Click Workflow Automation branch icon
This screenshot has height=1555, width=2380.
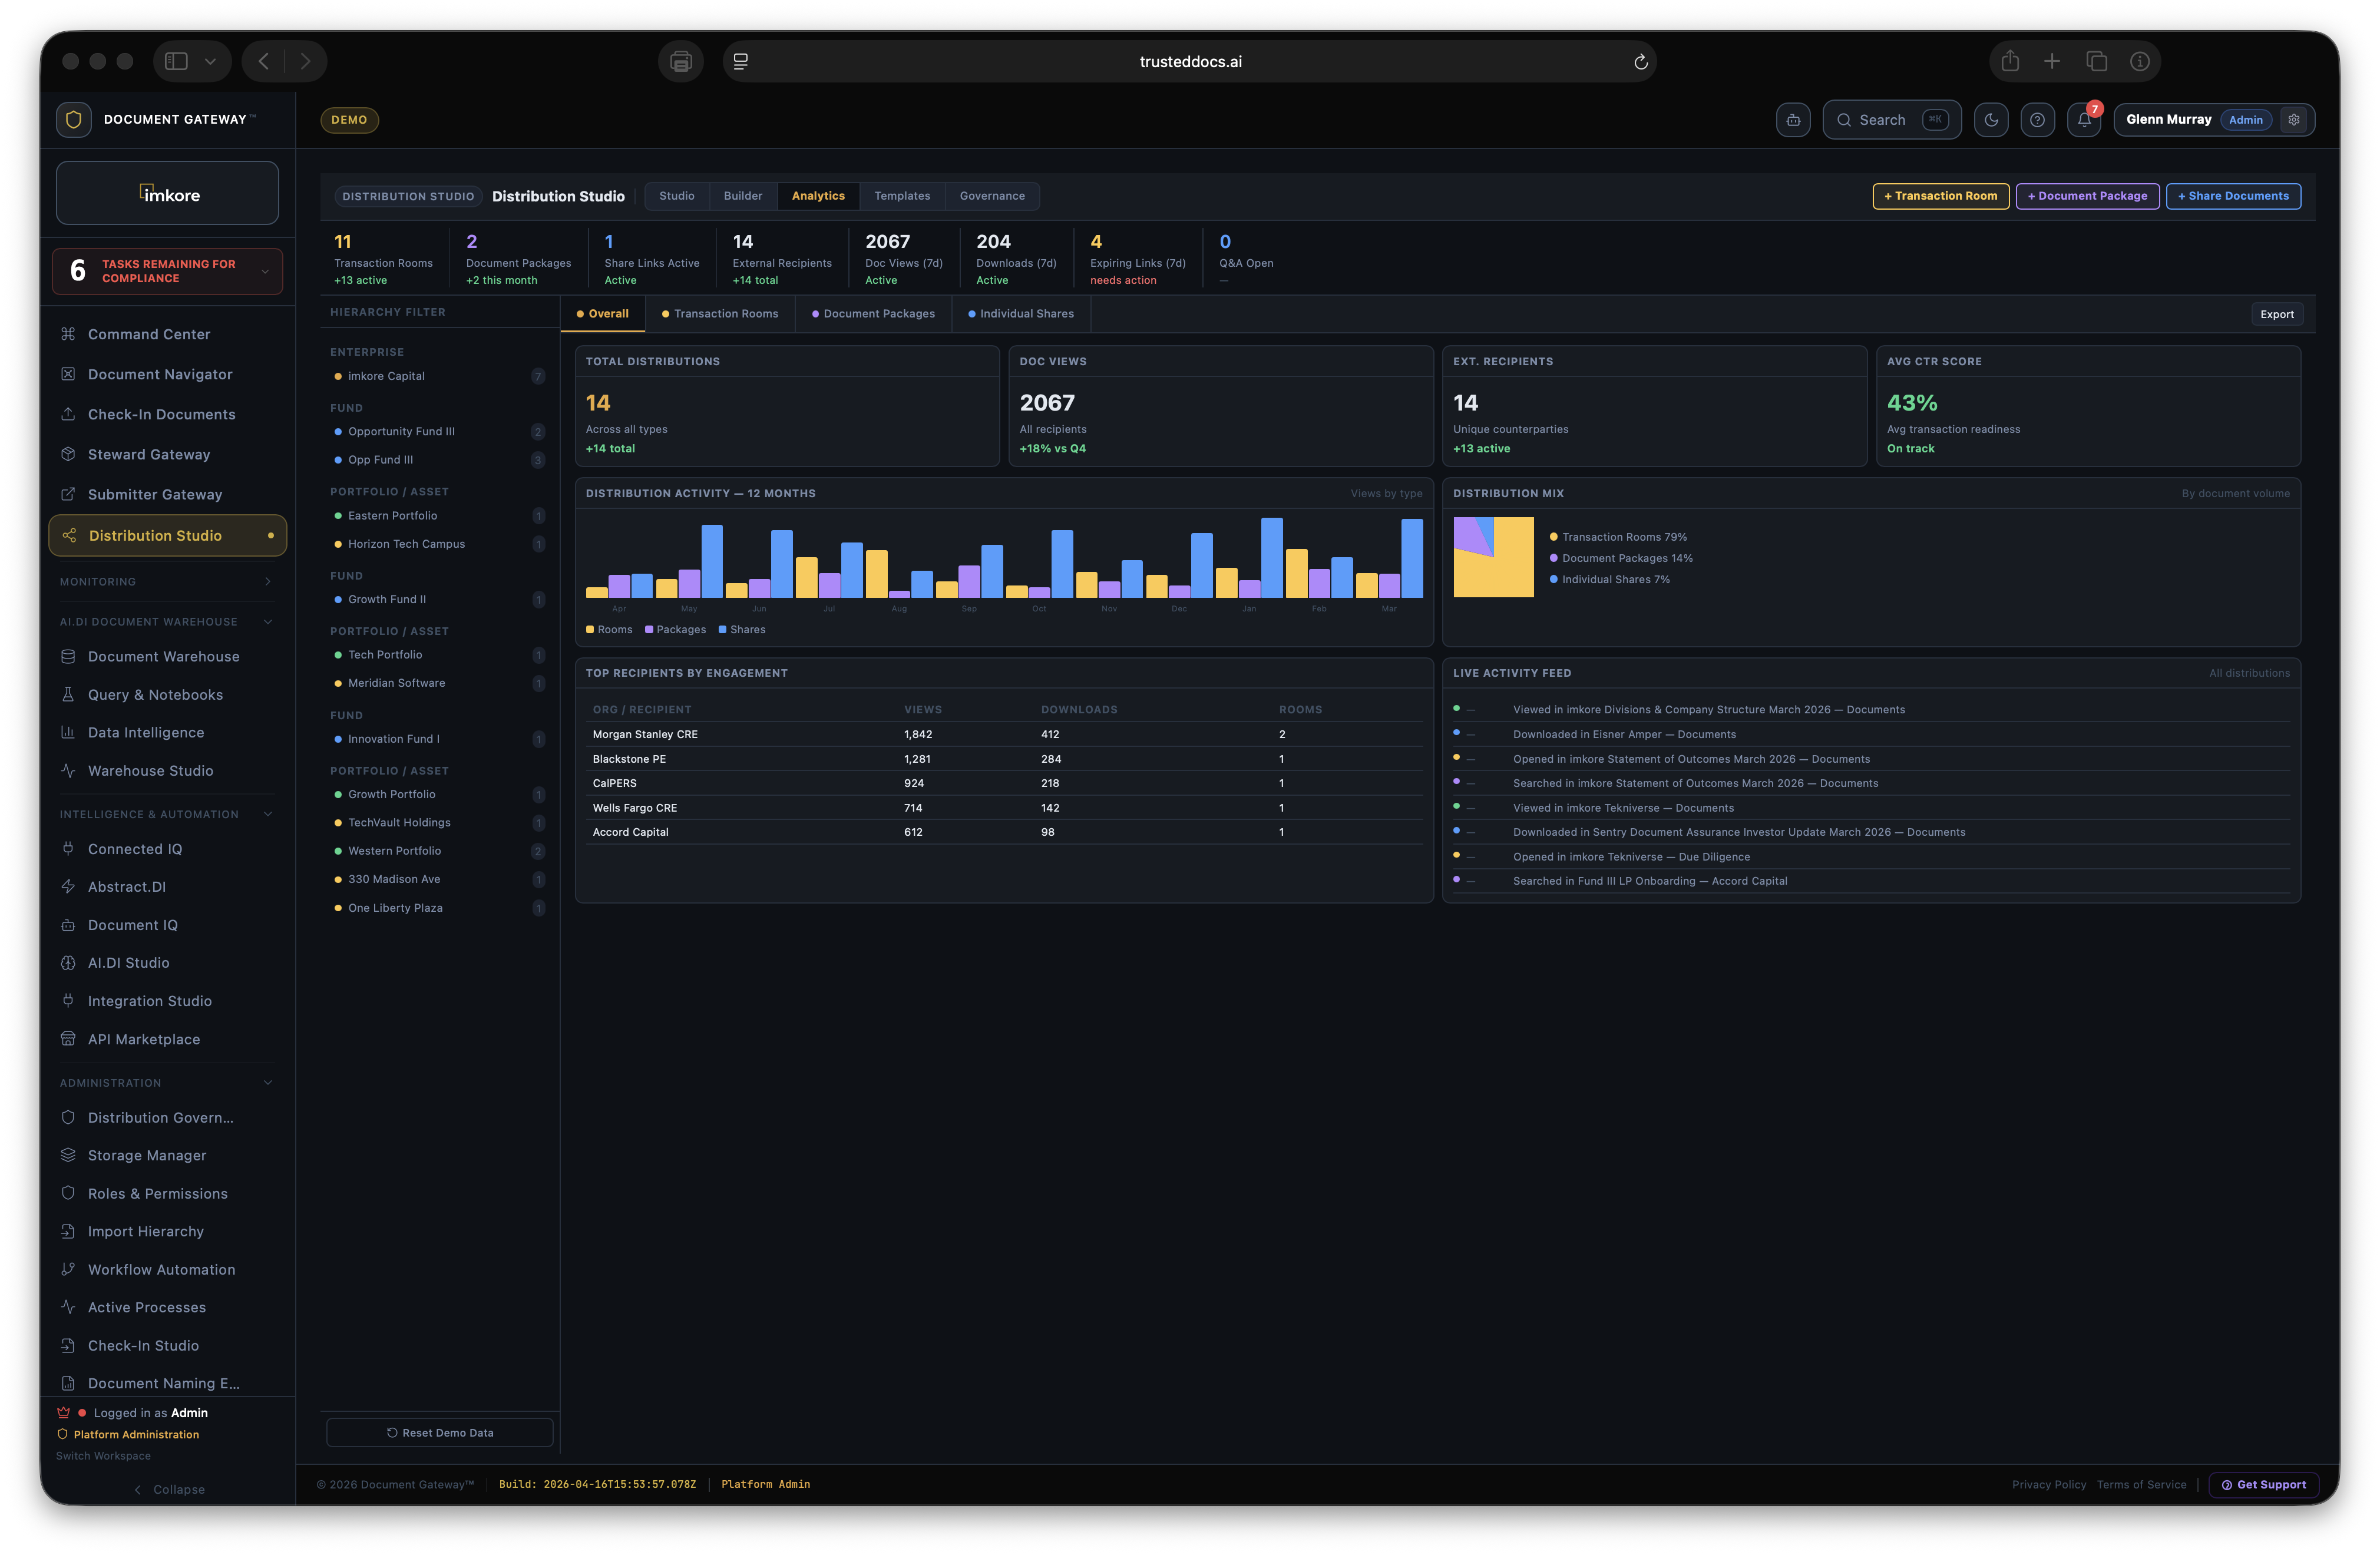pyautogui.click(x=68, y=1269)
